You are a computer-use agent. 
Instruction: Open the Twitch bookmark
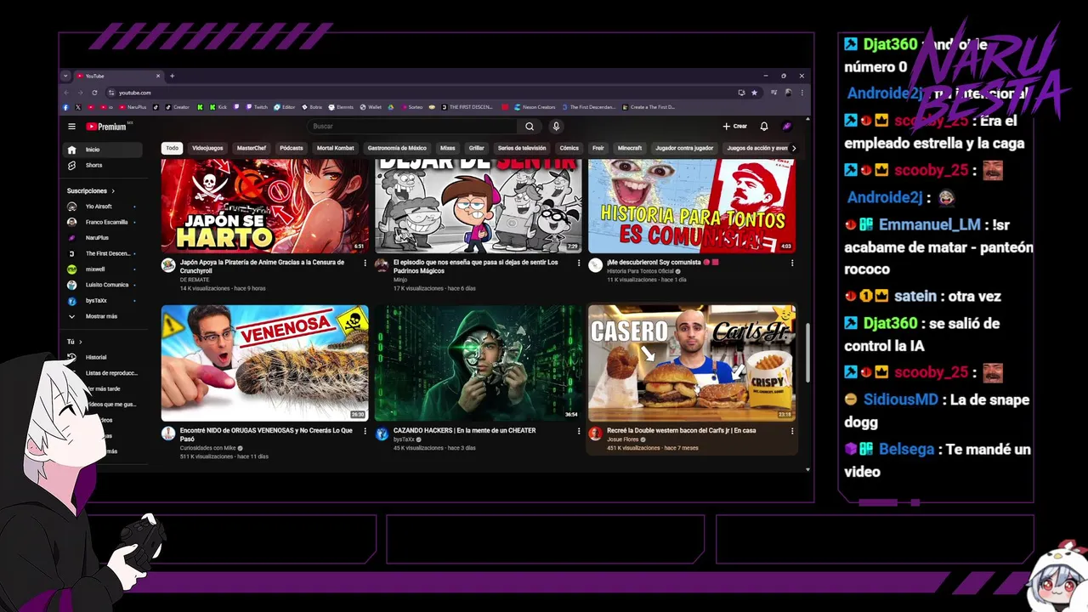(x=257, y=107)
